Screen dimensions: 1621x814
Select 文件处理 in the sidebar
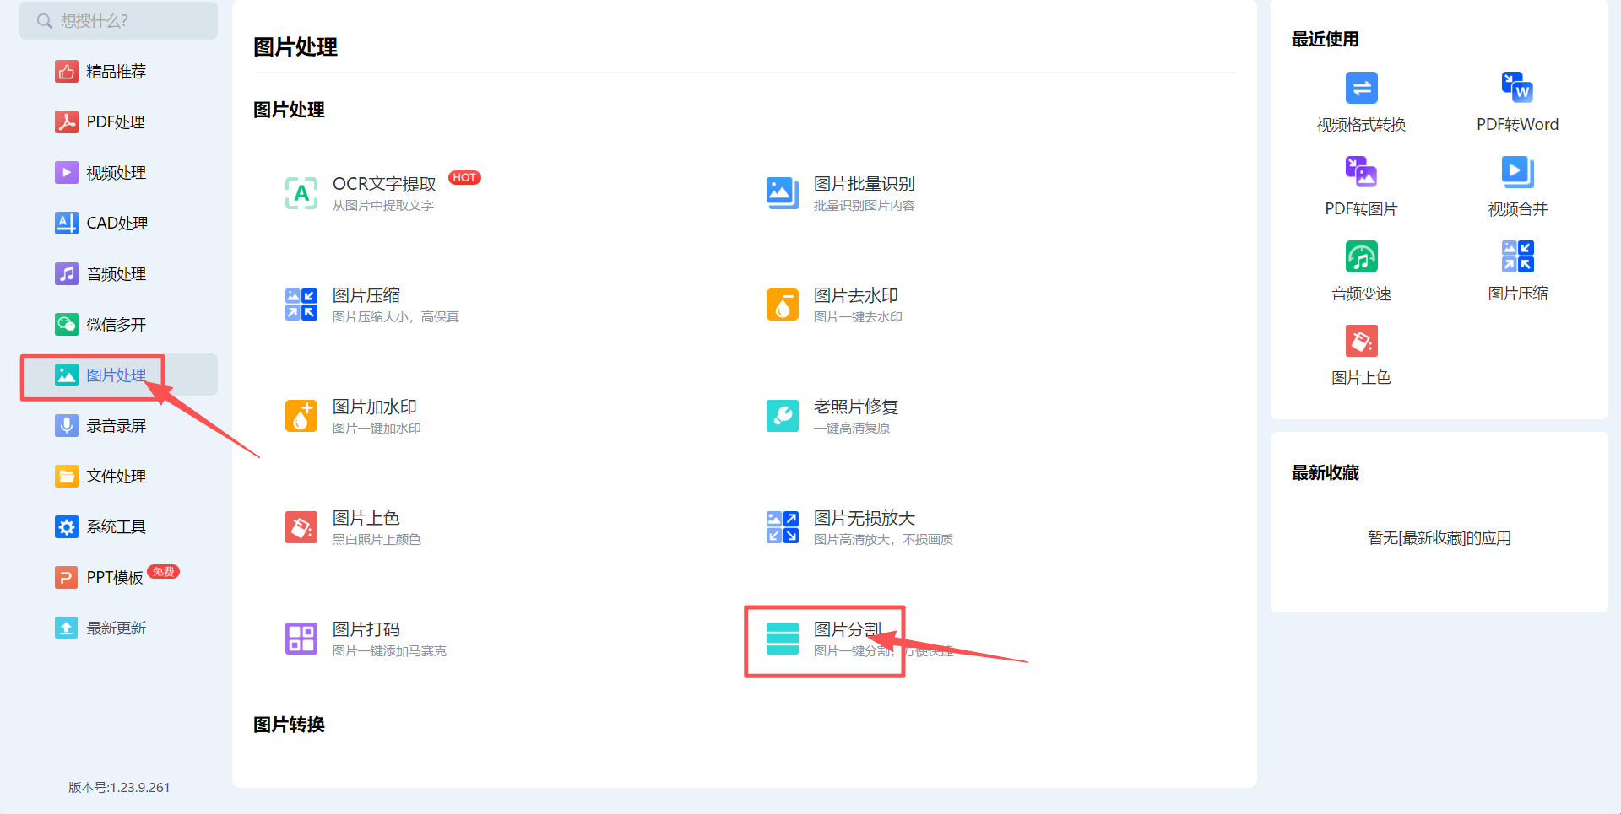(x=118, y=477)
